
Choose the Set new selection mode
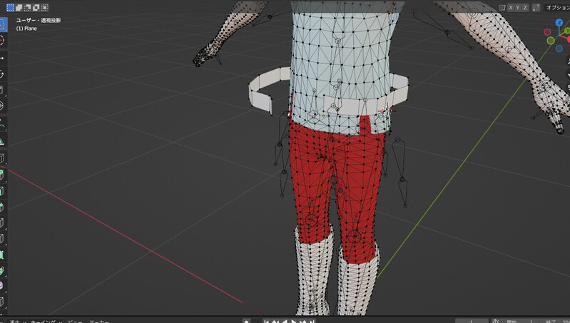(x=10, y=7)
